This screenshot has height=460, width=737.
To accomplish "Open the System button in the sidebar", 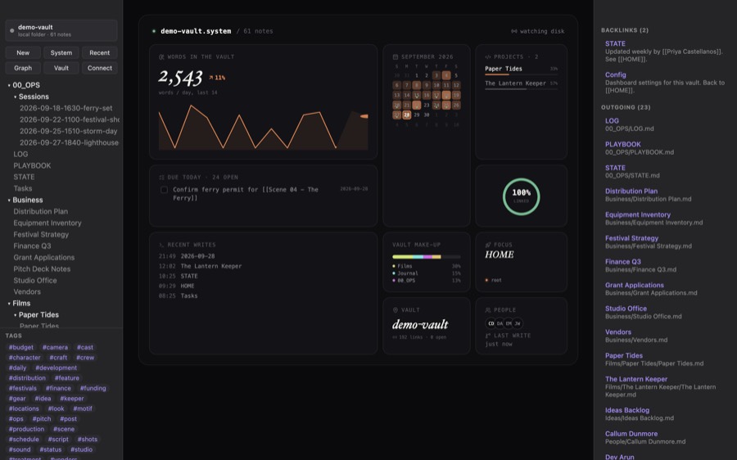I will (x=61, y=53).
